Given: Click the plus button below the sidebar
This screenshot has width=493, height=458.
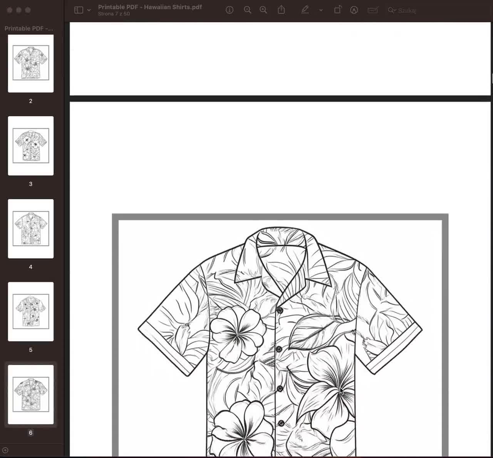Looking at the screenshot, I should coord(6,450).
